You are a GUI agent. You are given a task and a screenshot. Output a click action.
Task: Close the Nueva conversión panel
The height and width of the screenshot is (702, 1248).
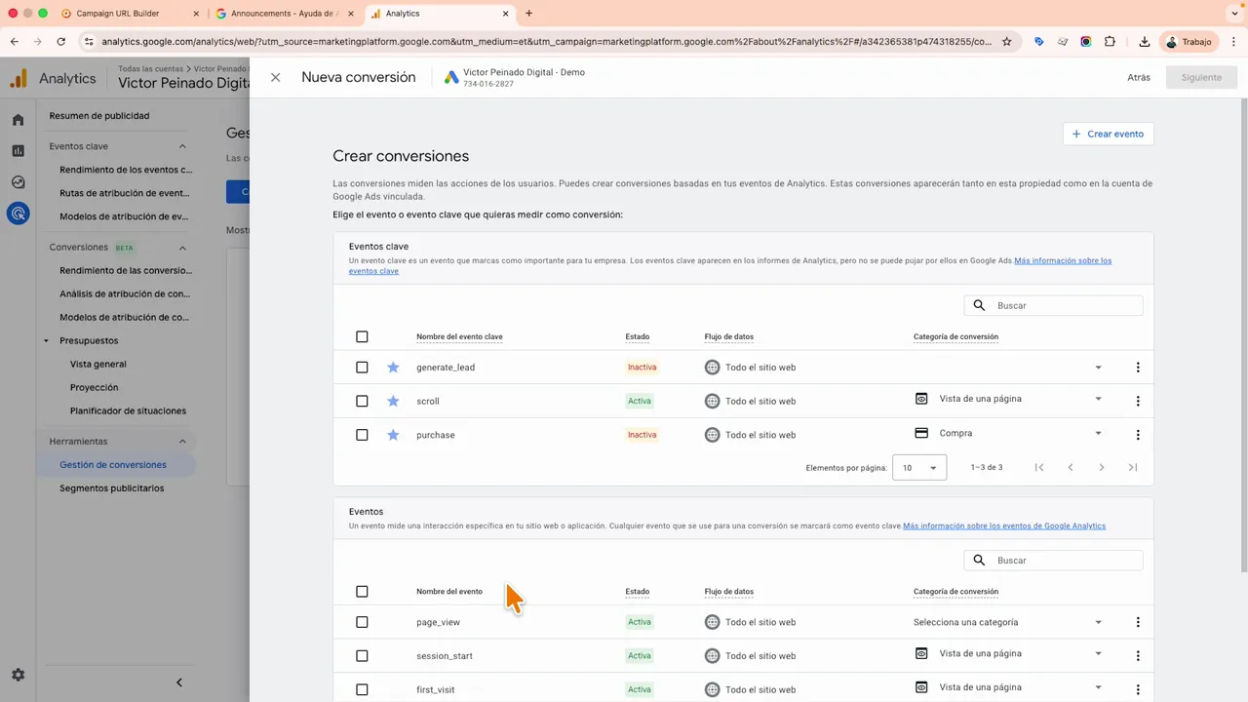click(275, 77)
